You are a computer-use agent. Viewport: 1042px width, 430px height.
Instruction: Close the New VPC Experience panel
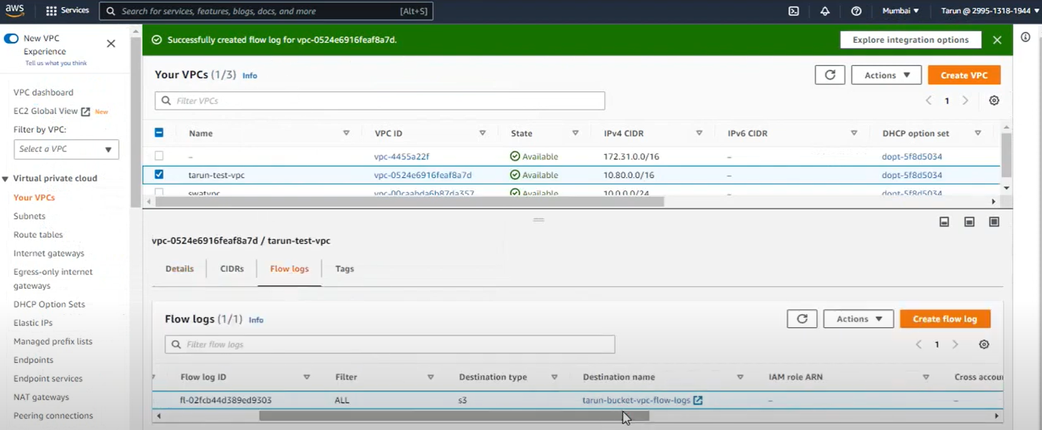tap(111, 43)
